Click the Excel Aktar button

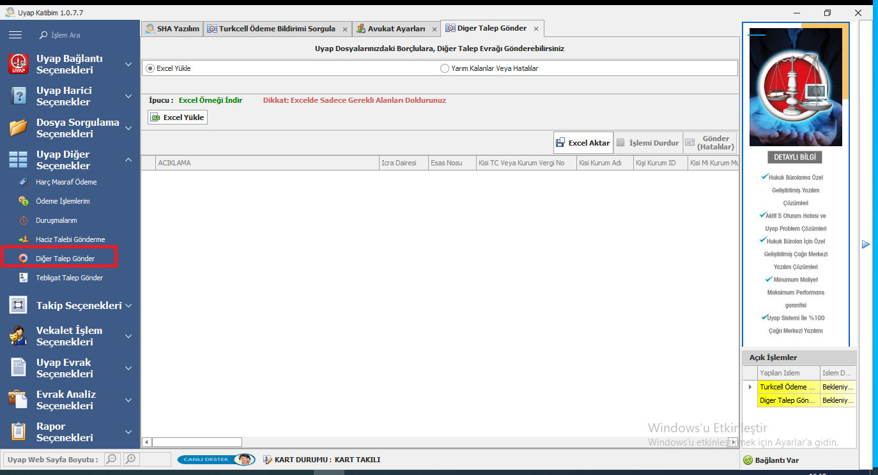coord(582,142)
